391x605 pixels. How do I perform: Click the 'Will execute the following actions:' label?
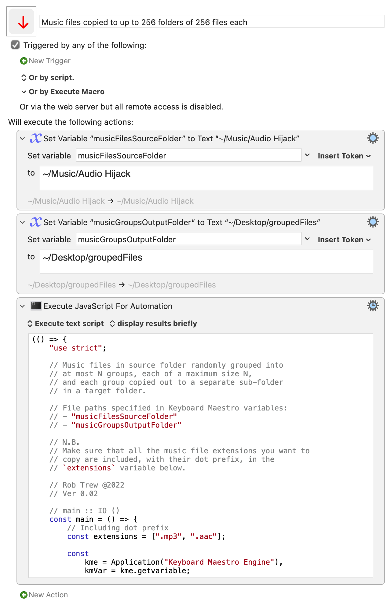pyautogui.click(x=71, y=122)
